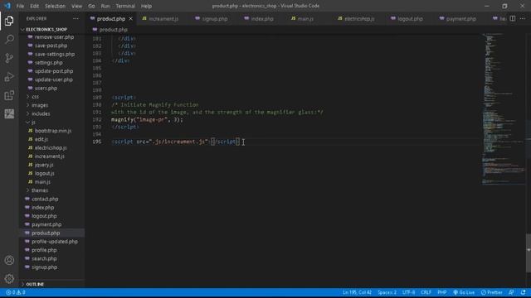Open the Run menu

(105, 6)
